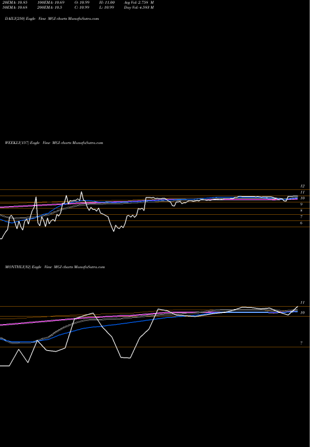Select the open price O value
310x447 pixels.
pos(82,2)
